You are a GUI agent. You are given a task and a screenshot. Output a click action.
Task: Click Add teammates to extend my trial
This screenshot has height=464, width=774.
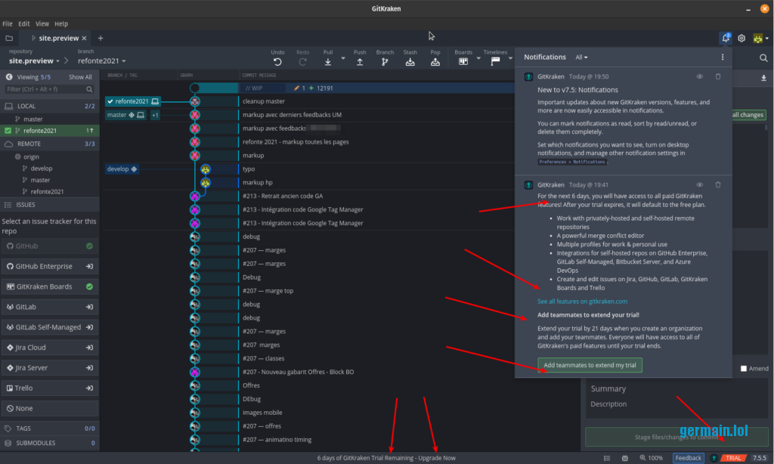(590, 366)
